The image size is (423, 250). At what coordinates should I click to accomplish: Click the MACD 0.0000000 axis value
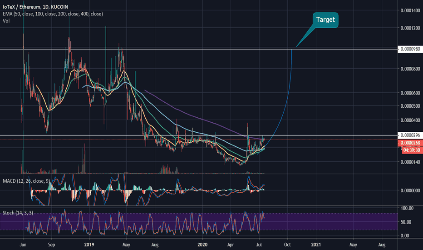point(410,190)
